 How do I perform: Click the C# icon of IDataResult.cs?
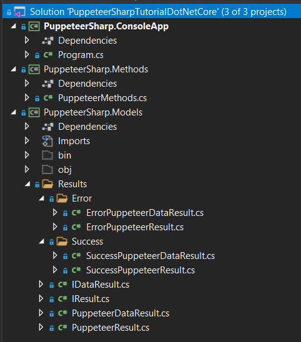click(x=62, y=284)
